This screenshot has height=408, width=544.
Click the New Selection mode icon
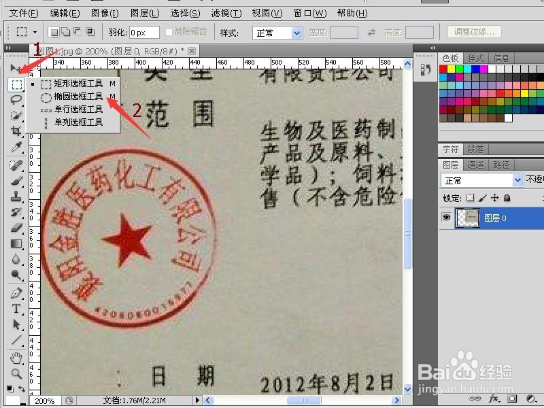[54, 32]
